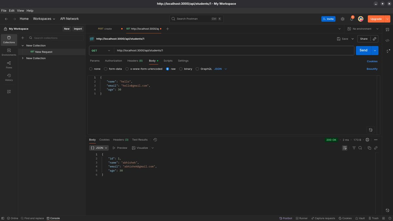Open the History sidebar panel
The image size is (393, 221).
click(x=9, y=77)
